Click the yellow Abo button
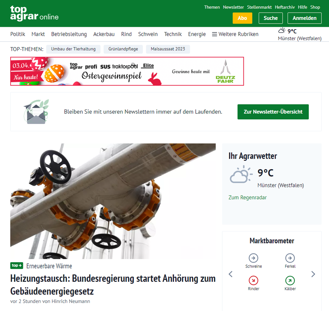 pos(242,18)
